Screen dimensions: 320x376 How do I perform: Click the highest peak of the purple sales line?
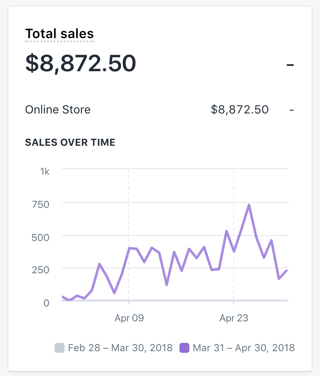pyautogui.click(x=249, y=205)
